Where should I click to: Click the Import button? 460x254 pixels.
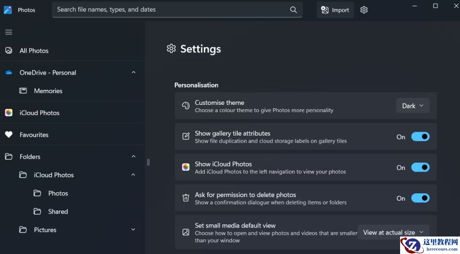(335, 9)
